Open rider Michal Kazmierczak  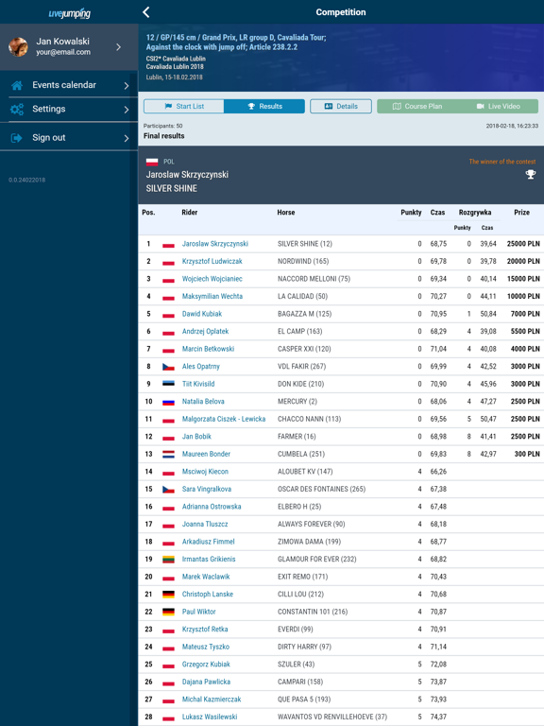coord(212,700)
